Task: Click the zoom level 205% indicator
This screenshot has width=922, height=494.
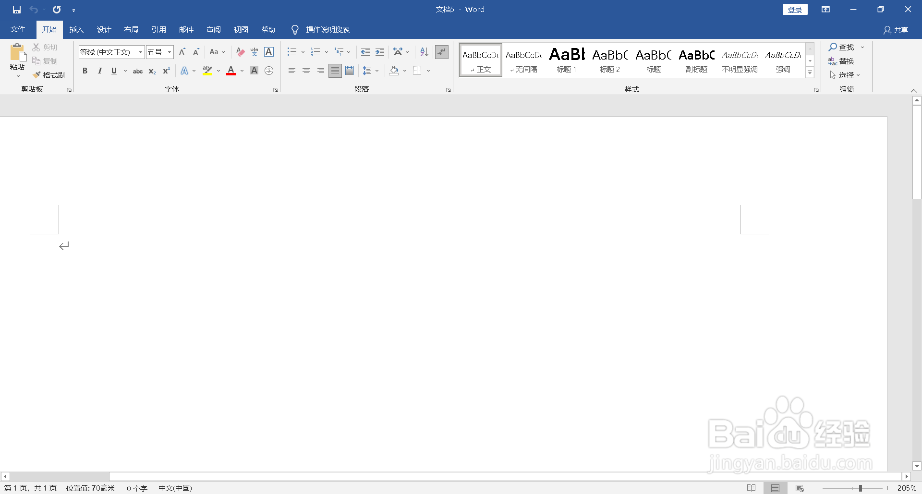Action: pyautogui.click(x=907, y=488)
